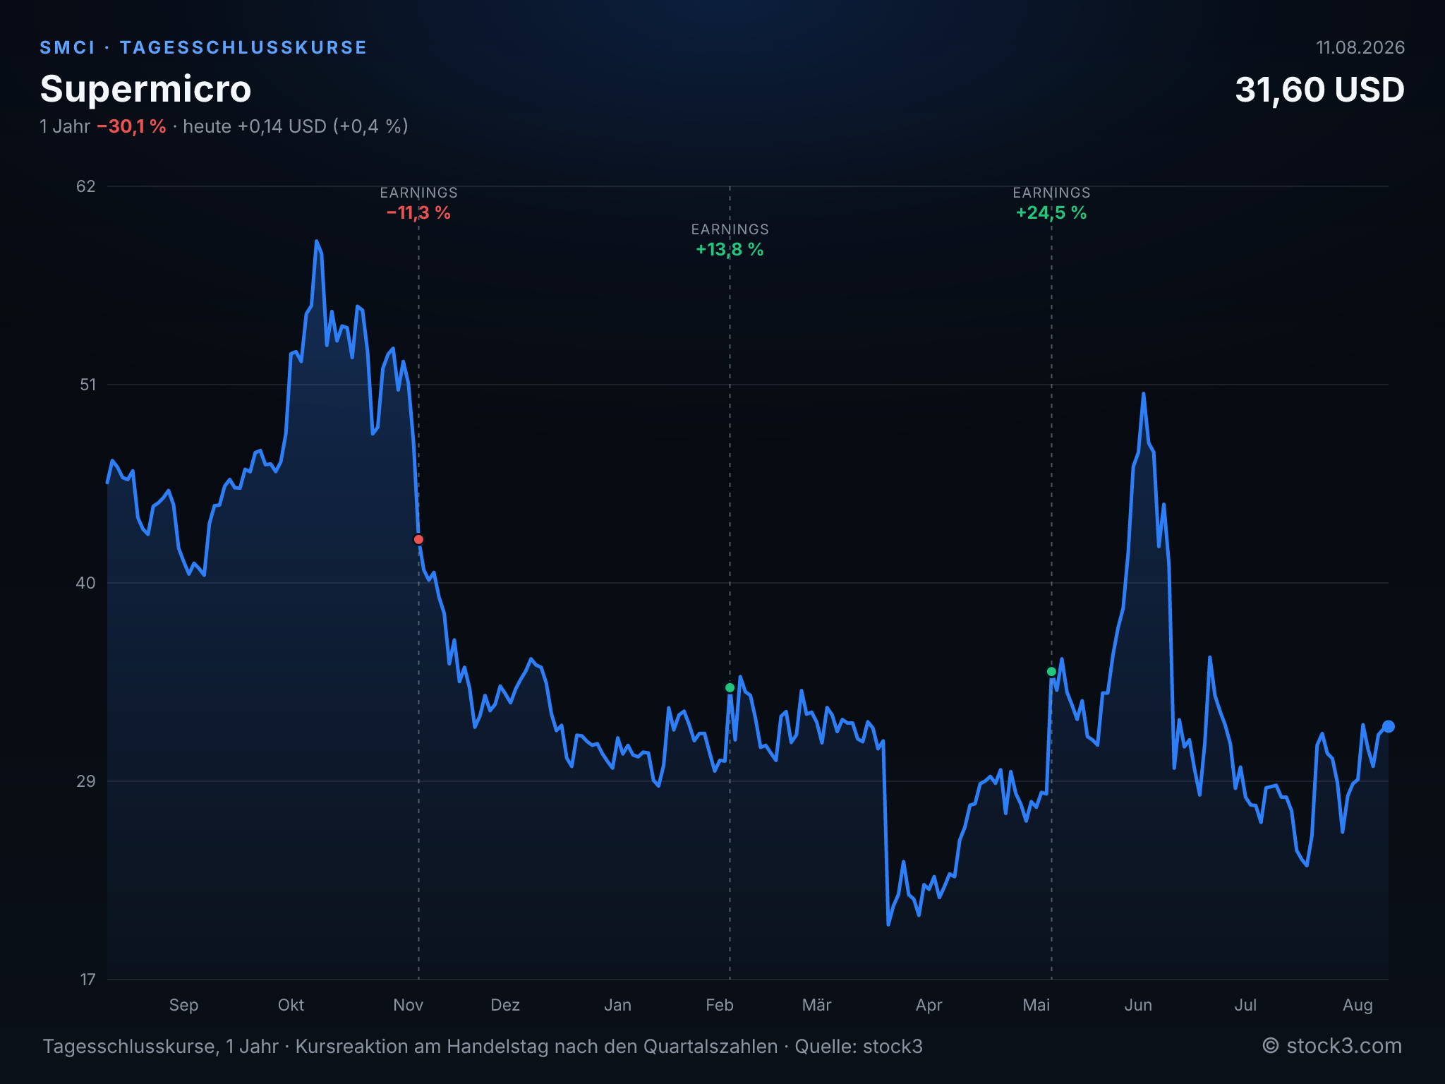The image size is (1445, 1084).
Task: Click the +24,5 % earnings reaction value
Action: (1051, 212)
